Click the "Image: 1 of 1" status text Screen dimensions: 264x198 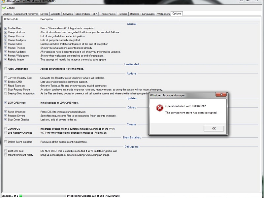coord(10,196)
